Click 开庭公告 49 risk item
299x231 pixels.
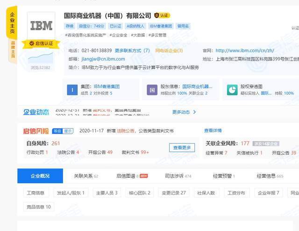[100, 152]
